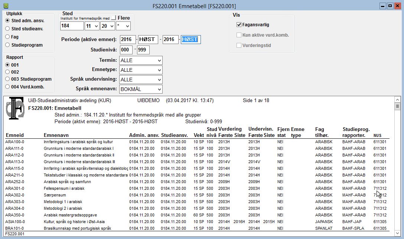Enable 'Kun aktive vurd.komb.' checkbox
Viewport: 404px width, 239px height.
point(239,35)
